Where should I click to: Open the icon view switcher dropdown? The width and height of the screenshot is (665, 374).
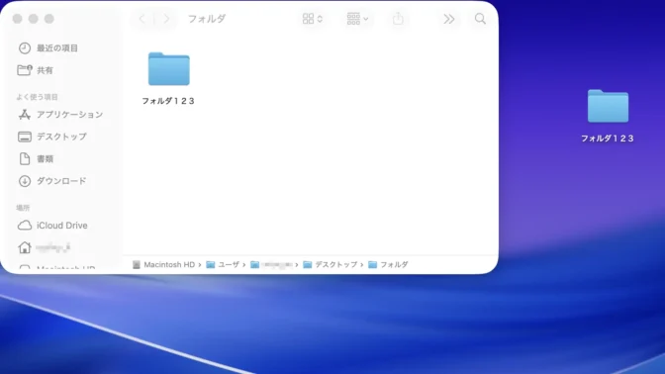click(313, 19)
